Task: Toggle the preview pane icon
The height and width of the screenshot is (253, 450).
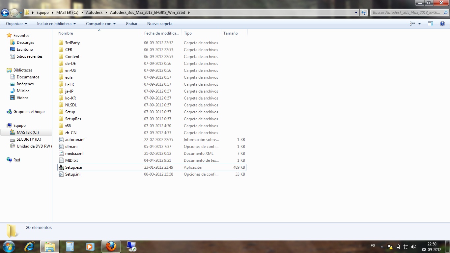Action: point(431,24)
